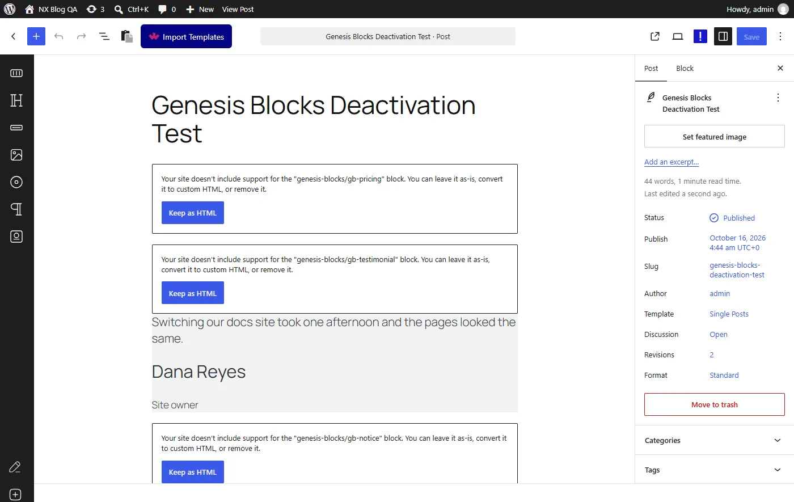Open Revisions count 2
Viewport: 794px width, 502px height.
(x=712, y=355)
